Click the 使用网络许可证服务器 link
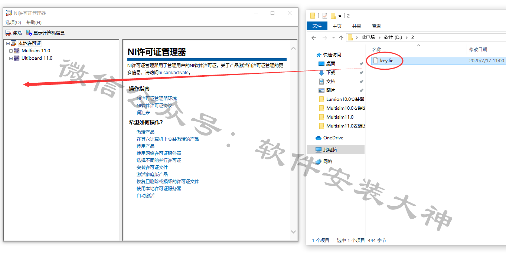This screenshot has width=506, height=258. 159,153
